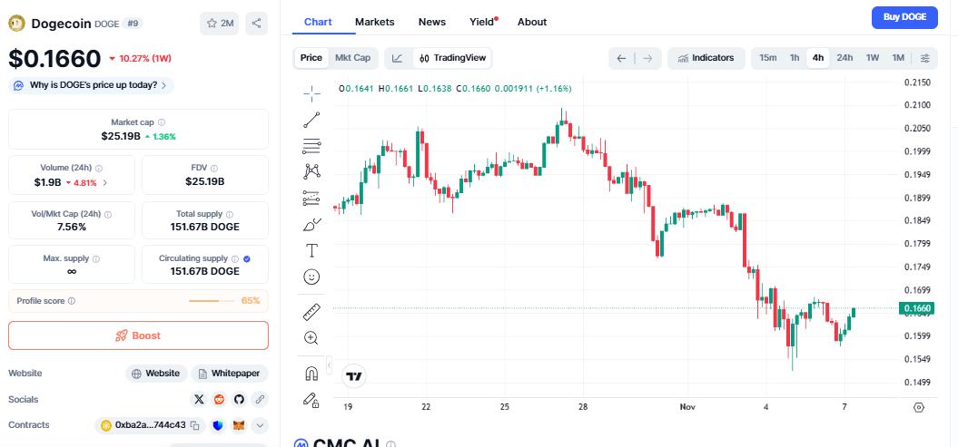Toggle the TradingView chart mode
Screen dimensions: 958x447
click(451, 58)
